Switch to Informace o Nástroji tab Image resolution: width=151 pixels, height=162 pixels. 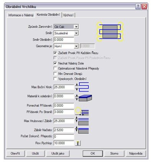pyautogui.click(x=21, y=15)
